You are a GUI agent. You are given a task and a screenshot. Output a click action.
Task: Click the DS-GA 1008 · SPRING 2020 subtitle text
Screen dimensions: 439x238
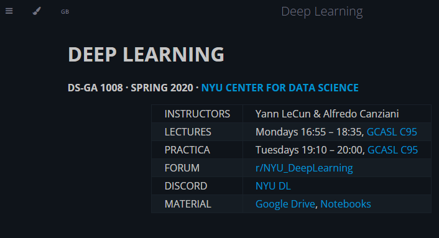point(131,88)
